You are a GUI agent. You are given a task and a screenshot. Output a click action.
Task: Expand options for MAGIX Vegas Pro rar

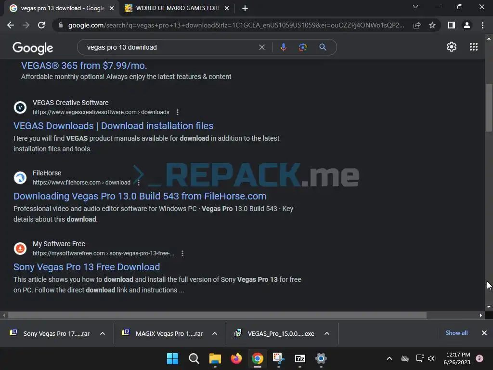click(215, 333)
